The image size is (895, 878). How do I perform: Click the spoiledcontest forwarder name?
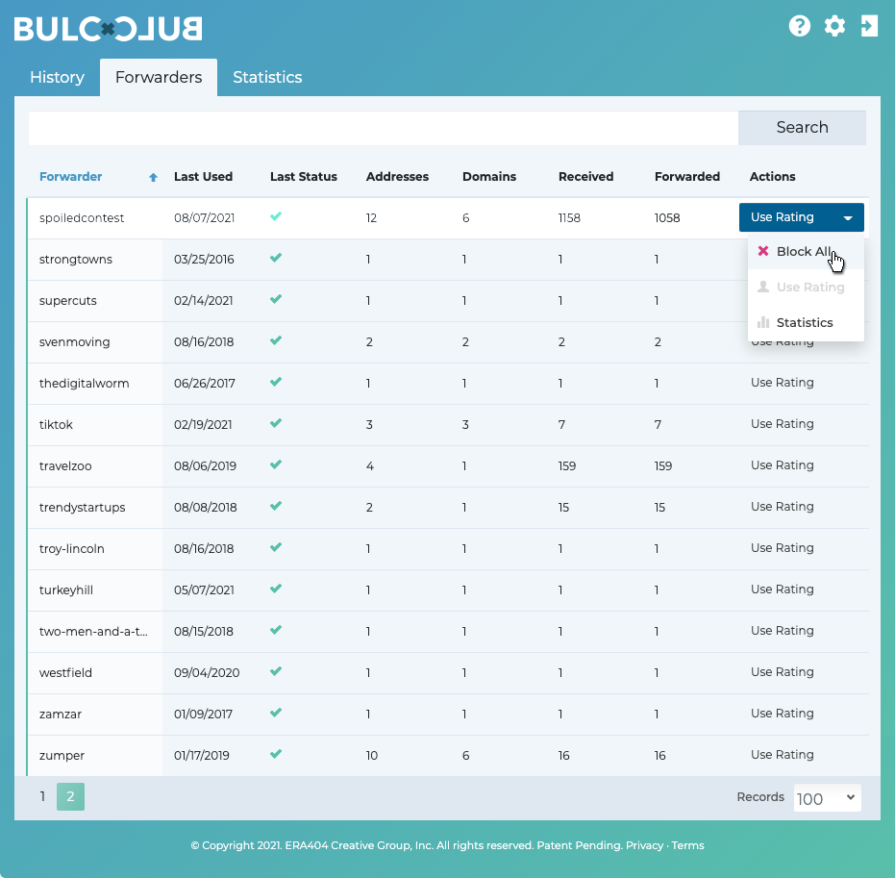tap(82, 218)
